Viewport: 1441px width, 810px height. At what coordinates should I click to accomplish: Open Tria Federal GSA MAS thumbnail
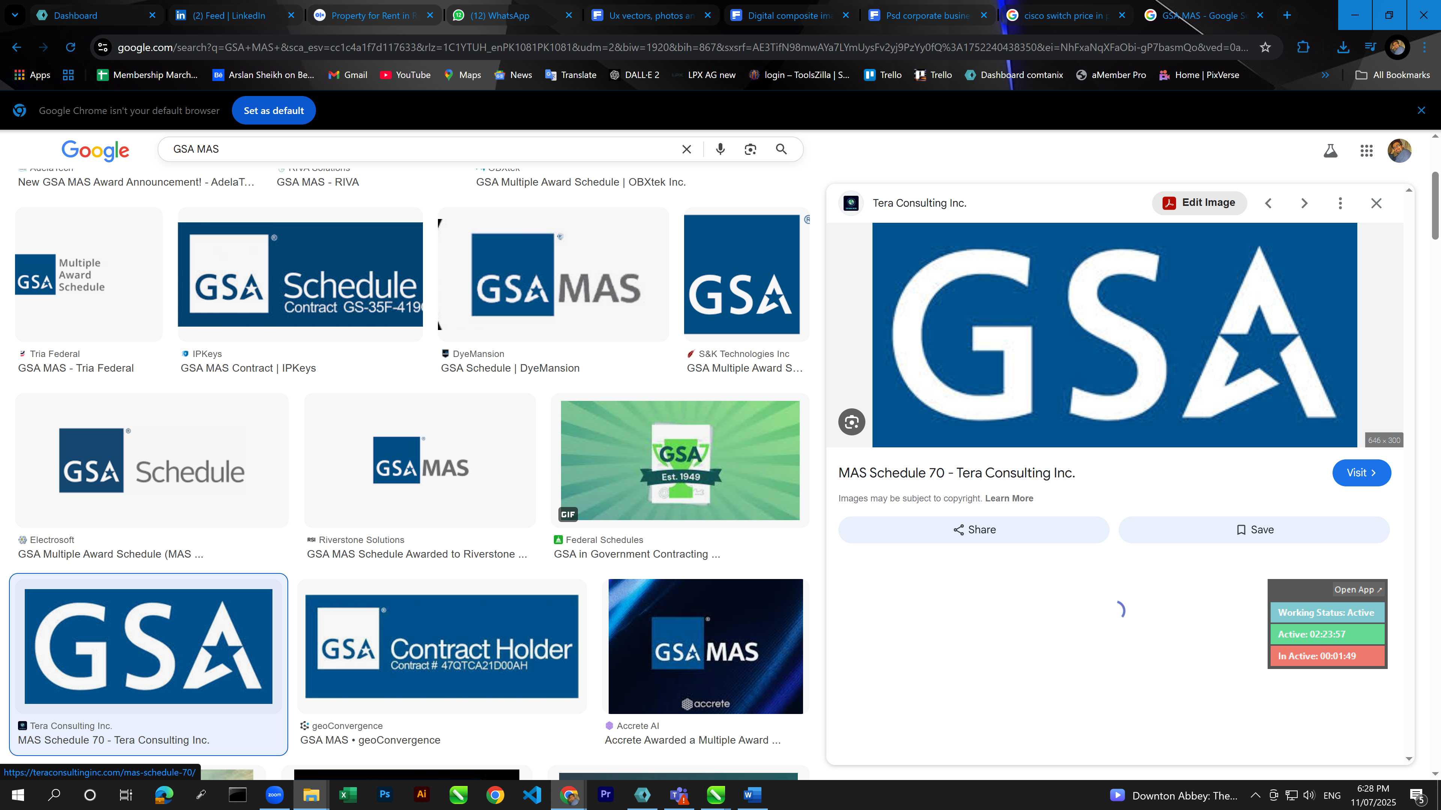click(89, 274)
